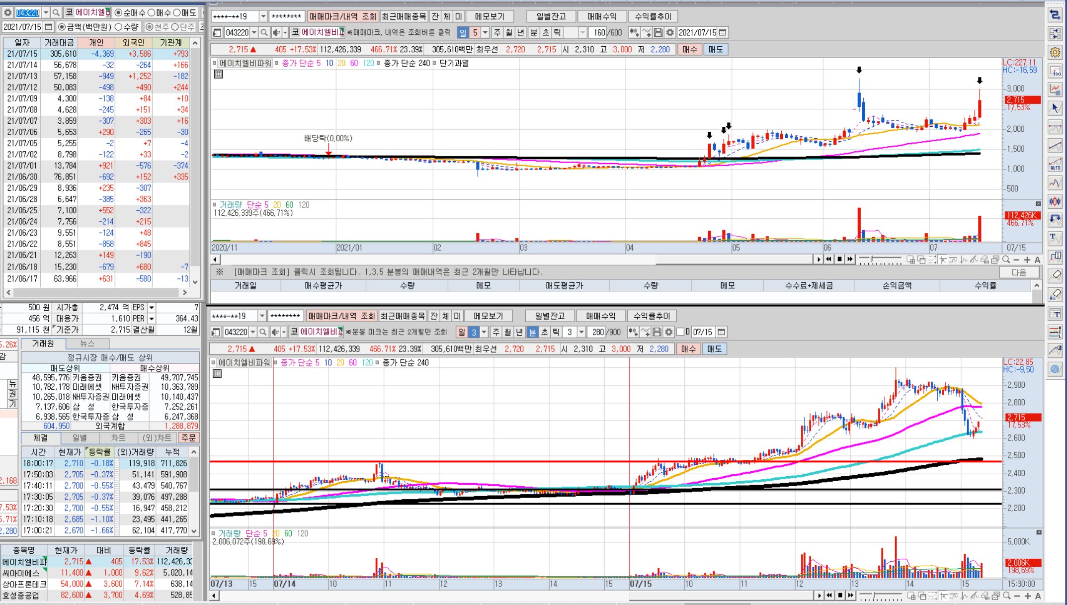Click the chart settings gear in the upper toolbar

670,33
